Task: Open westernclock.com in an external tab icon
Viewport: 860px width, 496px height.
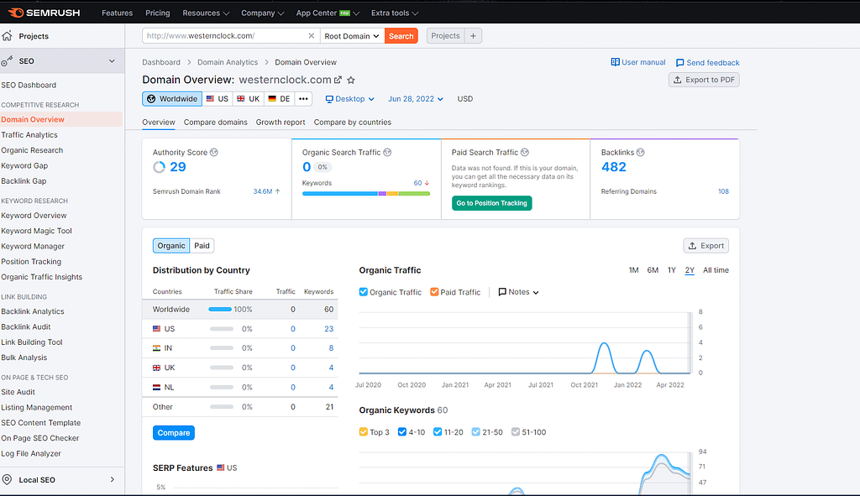Action: (338, 80)
